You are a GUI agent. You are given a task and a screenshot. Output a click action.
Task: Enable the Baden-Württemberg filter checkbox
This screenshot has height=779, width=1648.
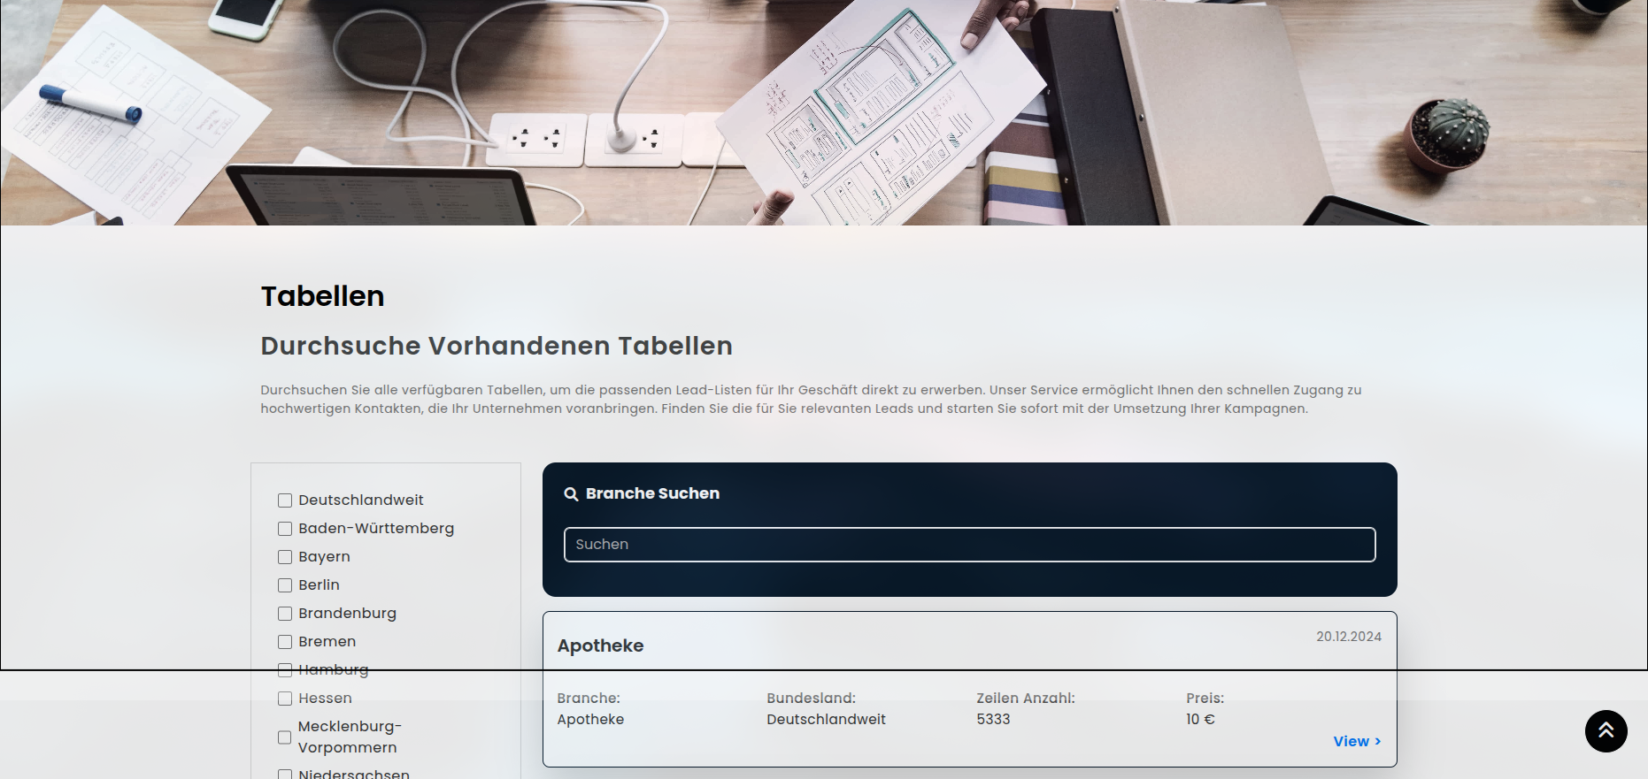(285, 529)
